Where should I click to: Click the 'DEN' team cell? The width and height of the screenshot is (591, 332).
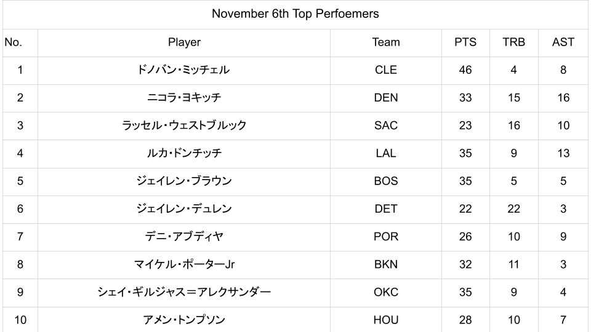[x=386, y=98]
